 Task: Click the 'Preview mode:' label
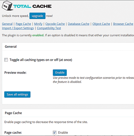[x=15, y=73]
